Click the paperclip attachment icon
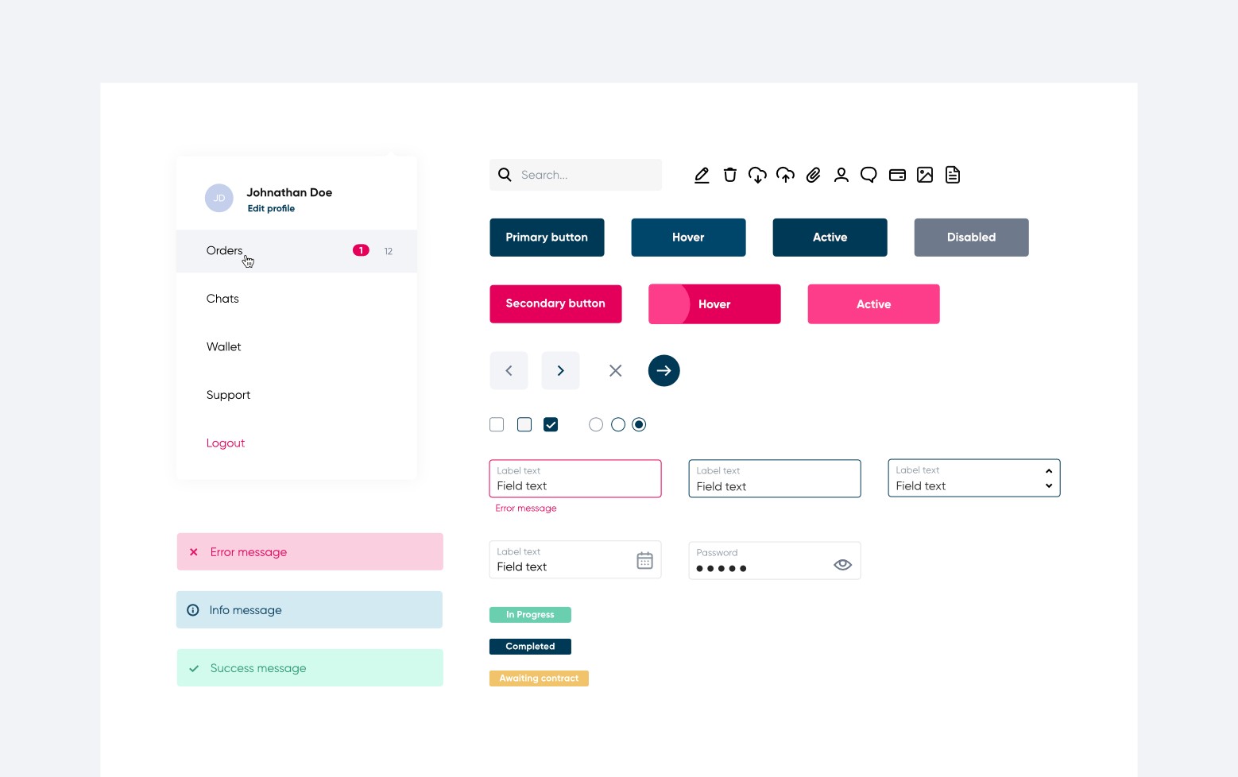 click(x=813, y=175)
